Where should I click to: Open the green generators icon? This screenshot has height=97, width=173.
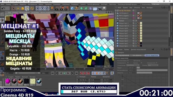pos(81,8)
